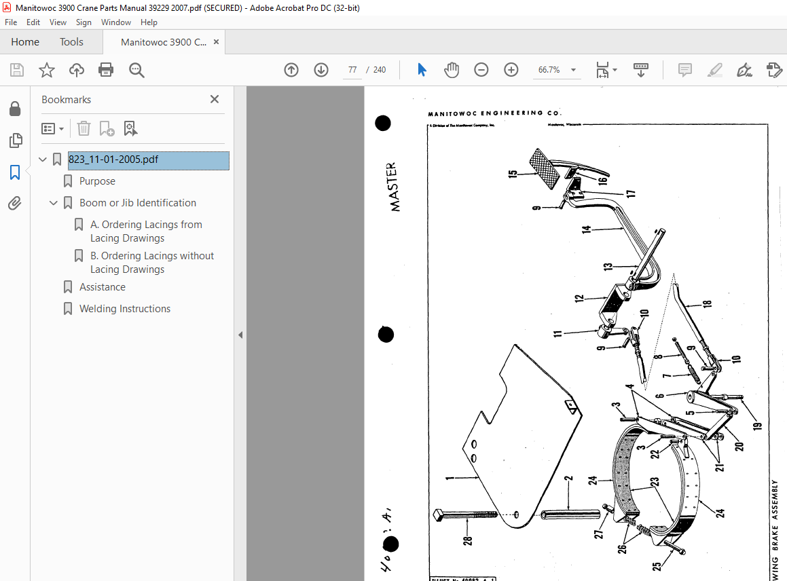Viewport: 787px width, 581px height.
Task: Toggle Bookmarks panel sidebar icon
Action: [x=15, y=172]
